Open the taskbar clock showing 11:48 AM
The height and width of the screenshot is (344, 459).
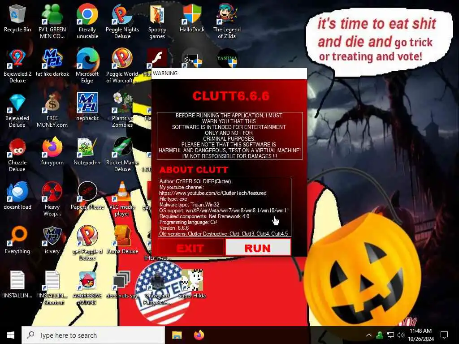(420, 335)
